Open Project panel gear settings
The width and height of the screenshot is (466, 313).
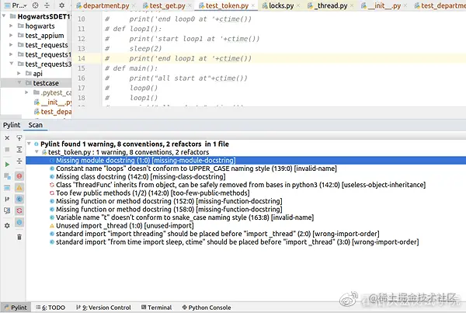62,5
